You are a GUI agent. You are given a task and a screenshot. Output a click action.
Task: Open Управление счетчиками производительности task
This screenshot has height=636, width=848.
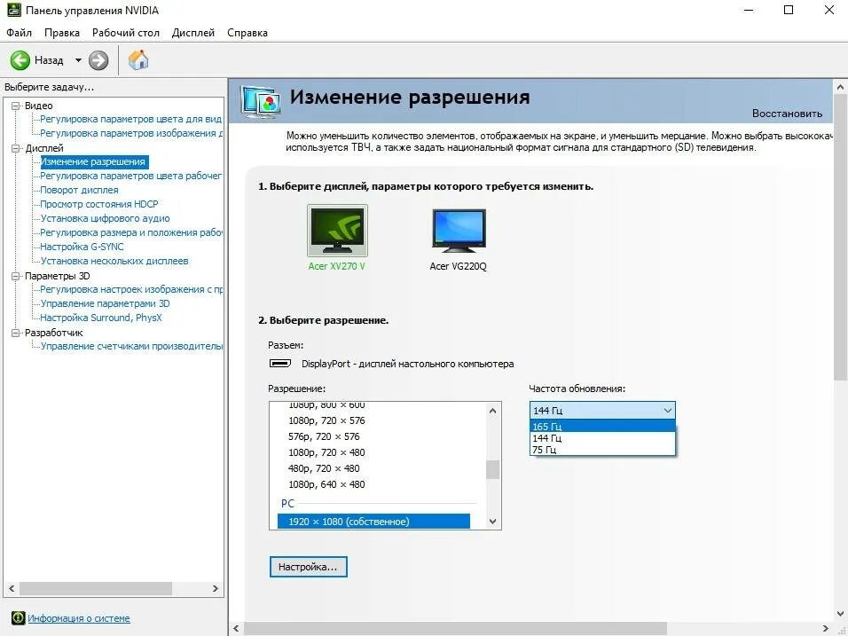[x=131, y=346]
